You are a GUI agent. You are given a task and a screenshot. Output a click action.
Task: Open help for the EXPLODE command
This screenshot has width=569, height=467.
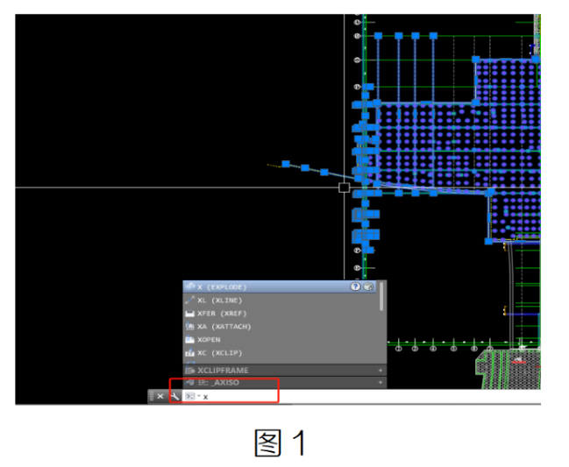coord(355,287)
